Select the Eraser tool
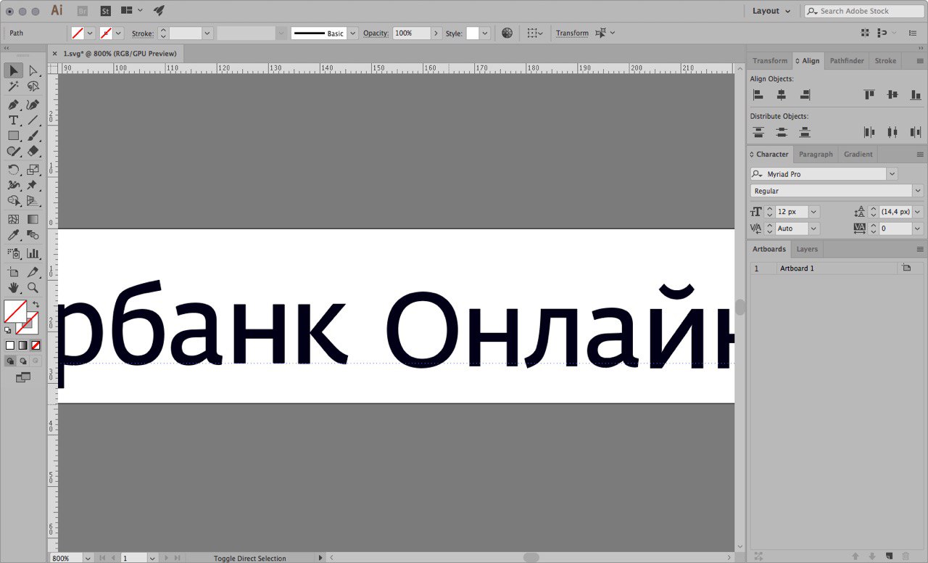This screenshot has width=928, height=563. point(33,152)
